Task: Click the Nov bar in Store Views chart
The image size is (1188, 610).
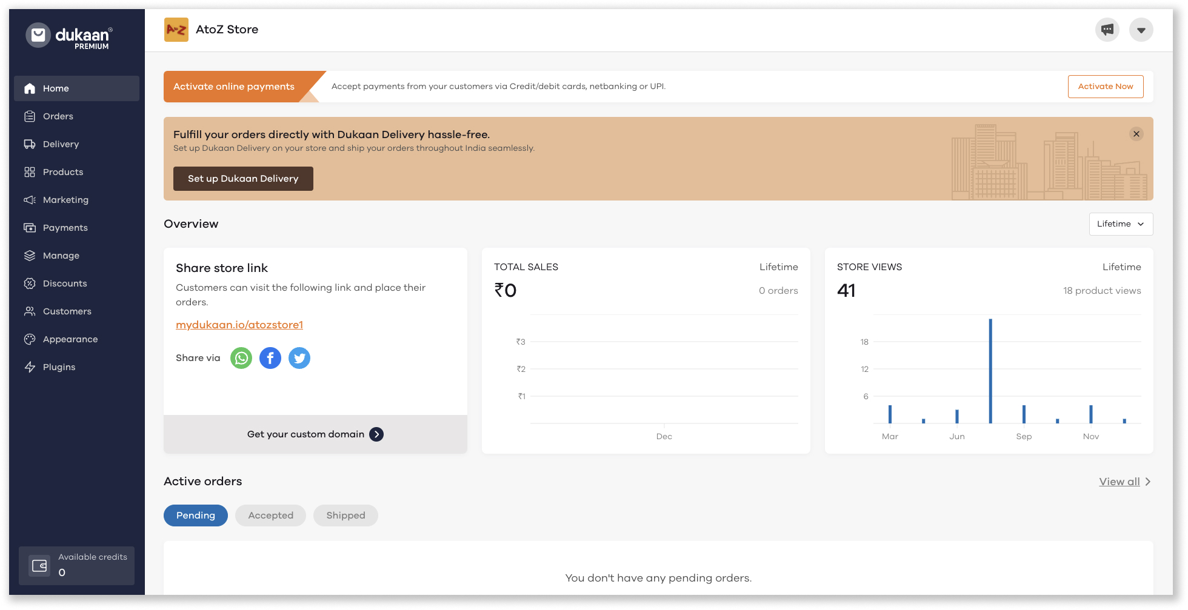Action: click(1091, 414)
